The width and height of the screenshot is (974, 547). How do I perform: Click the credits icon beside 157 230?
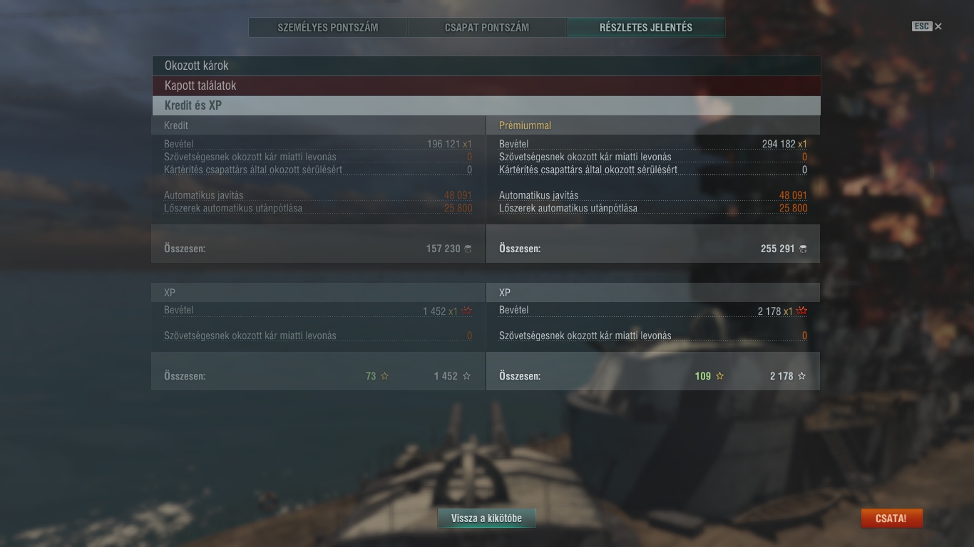point(468,249)
